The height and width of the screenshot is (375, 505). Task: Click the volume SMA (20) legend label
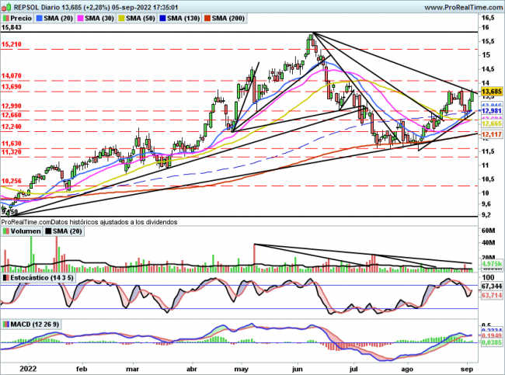pyautogui.click(x=68, y=231)
